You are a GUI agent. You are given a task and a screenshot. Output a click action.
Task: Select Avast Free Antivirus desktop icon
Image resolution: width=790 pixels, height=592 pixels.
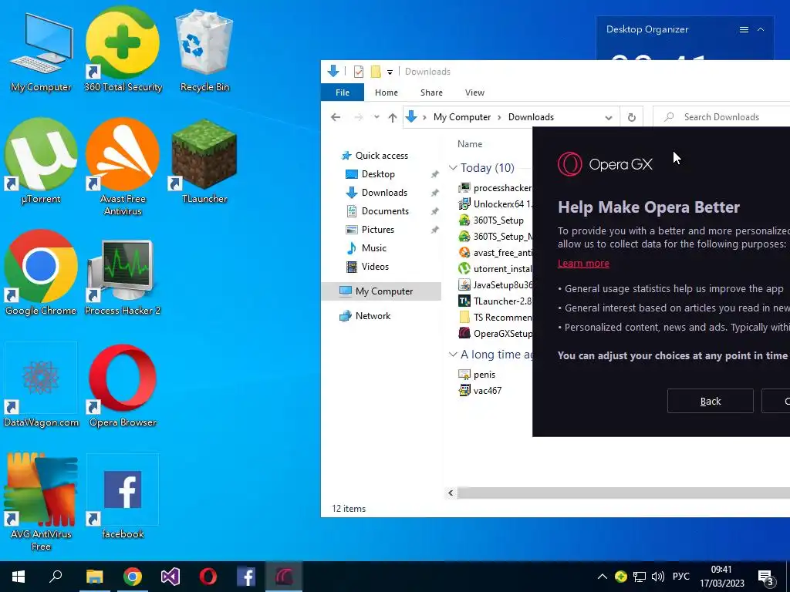coord(123,166)
